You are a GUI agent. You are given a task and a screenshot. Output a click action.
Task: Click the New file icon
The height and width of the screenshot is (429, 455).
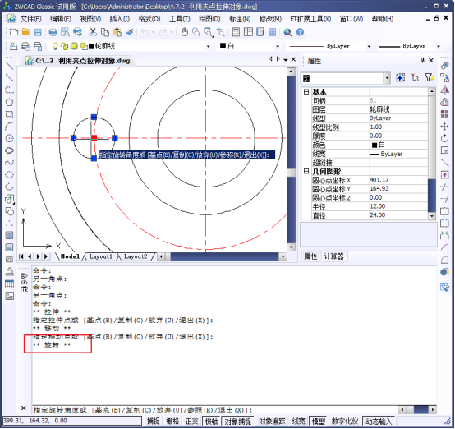(x=13, y=32)
